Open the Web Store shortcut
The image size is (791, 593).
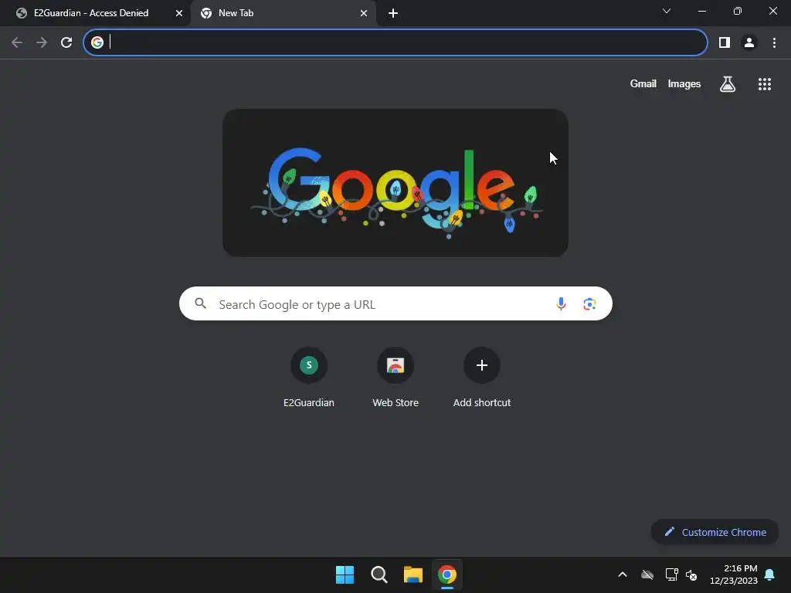pos(395,378)
